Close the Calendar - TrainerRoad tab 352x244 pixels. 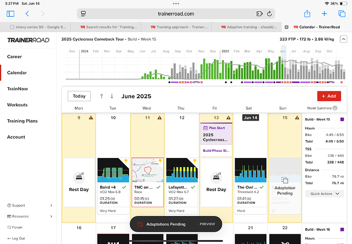tap(287, 27)
